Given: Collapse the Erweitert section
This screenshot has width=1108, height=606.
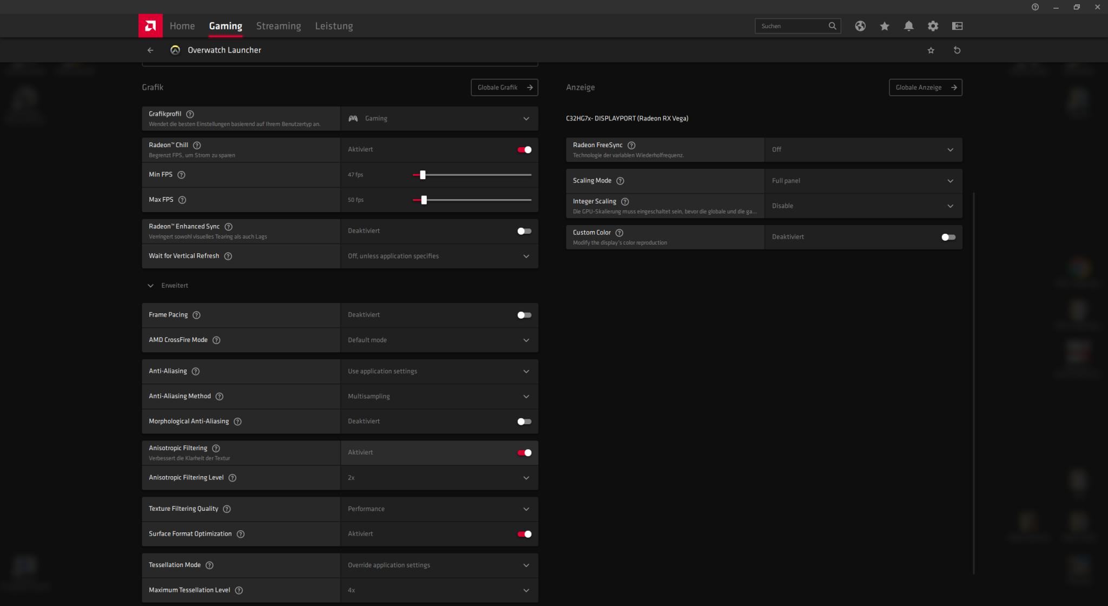Looking at the screenshot, I should 151,286.
